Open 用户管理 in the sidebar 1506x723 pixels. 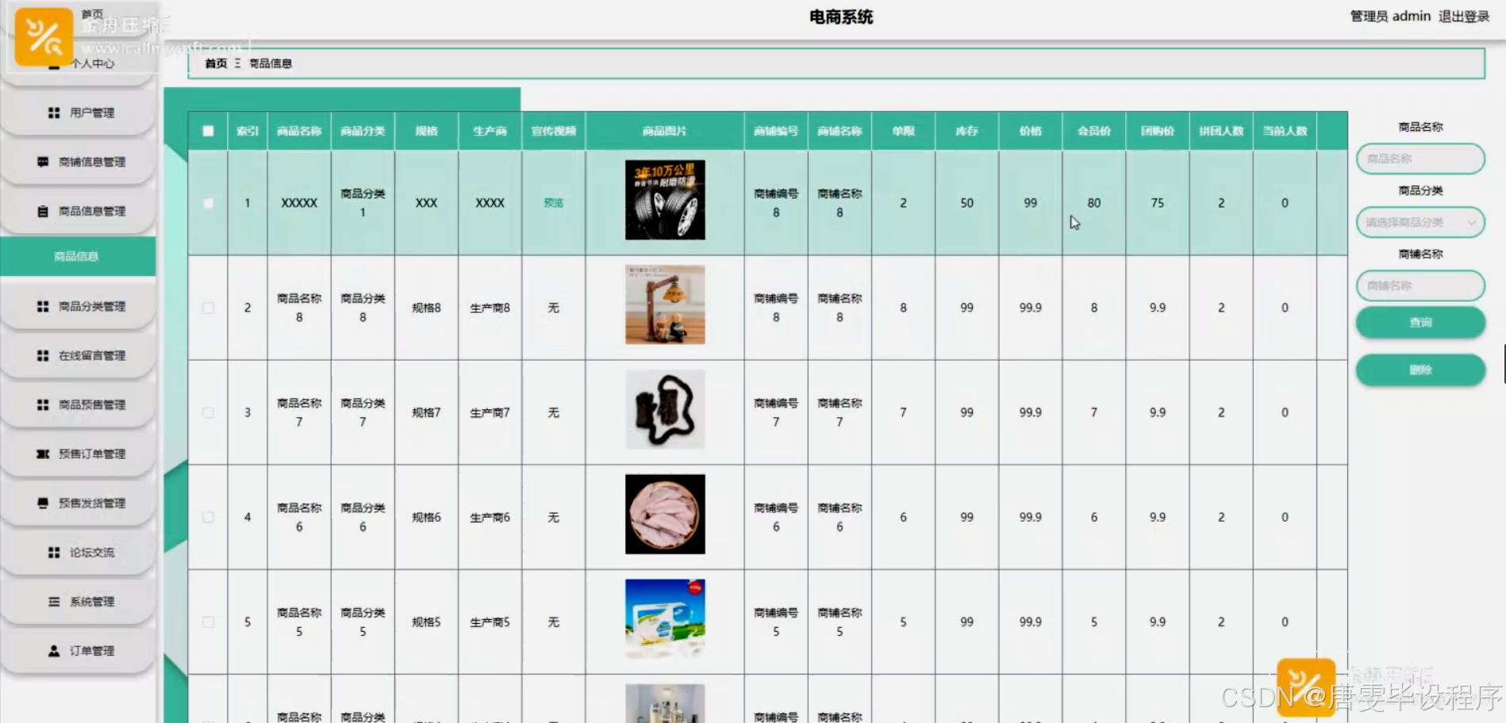[x=78, y=113]
